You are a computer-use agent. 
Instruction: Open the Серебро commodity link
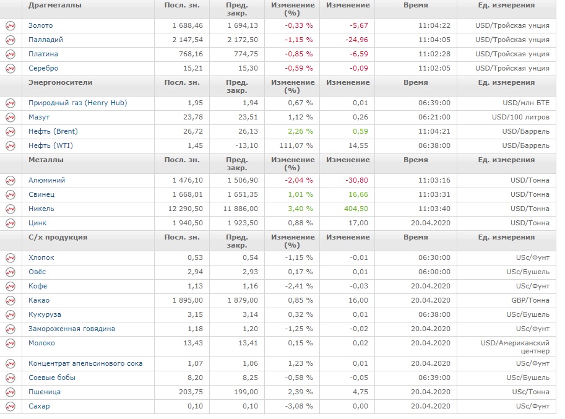point(43,68)
